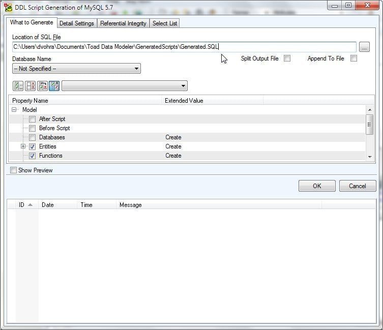The height and width of the screenshot is (330, 383).
Task: Check the After Script checkbox
Action: point(32,119)
